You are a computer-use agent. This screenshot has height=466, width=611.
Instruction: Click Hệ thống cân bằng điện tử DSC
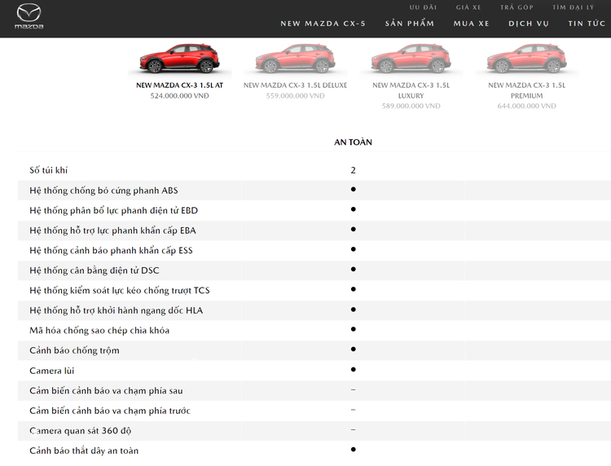(x=95, y=270)
